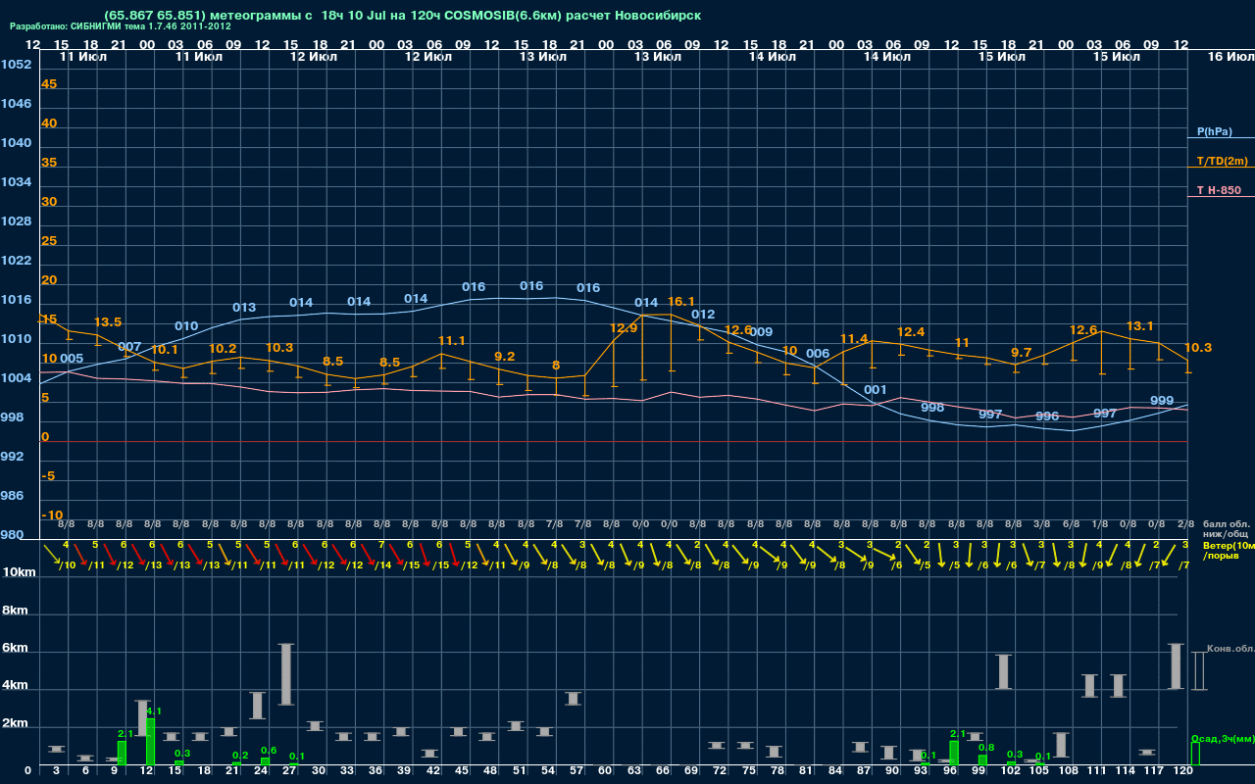Click the 013 pressure value

pos(244,308)
